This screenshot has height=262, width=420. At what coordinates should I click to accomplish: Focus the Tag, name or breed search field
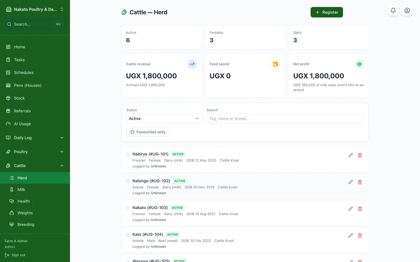[285, 118]
